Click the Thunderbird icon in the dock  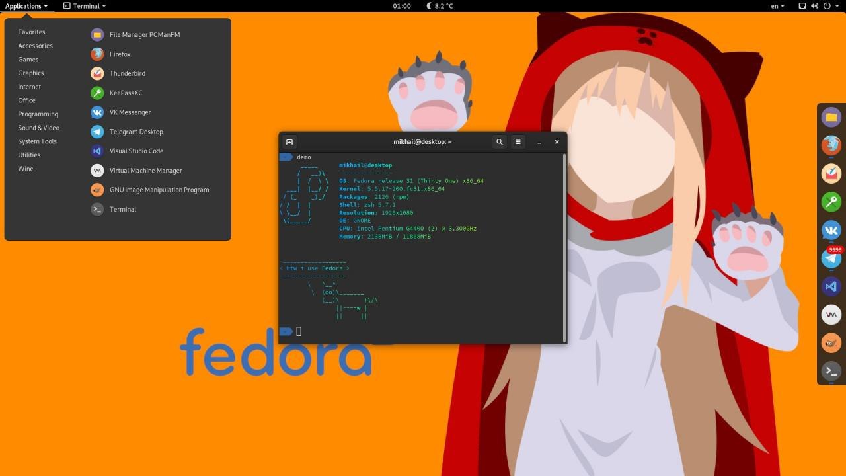831,173
